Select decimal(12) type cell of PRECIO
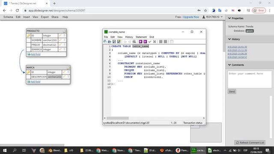Screen dimensions: 274x154 tap(50, 45)
